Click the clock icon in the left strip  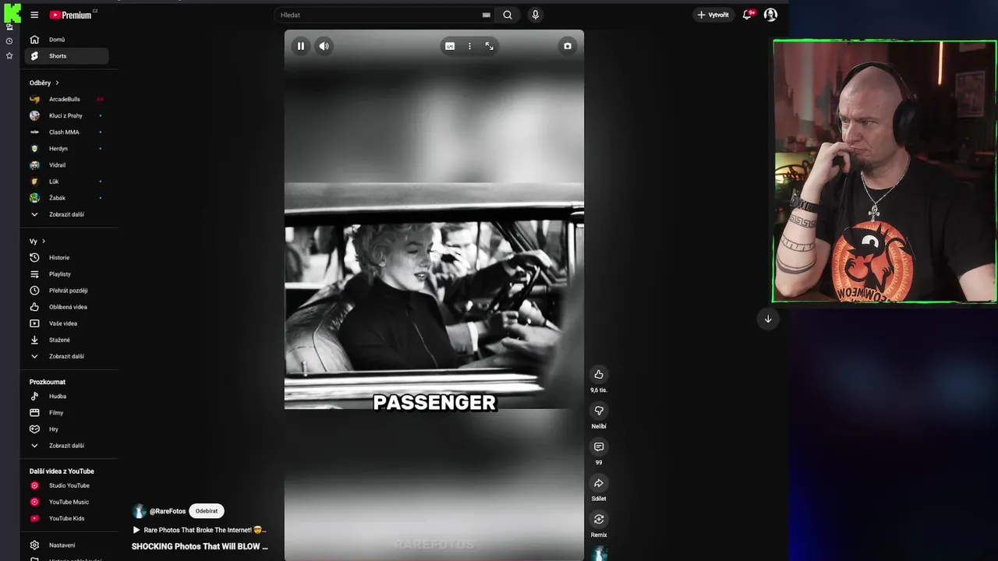pyautogui.click(x=9, y=41)
